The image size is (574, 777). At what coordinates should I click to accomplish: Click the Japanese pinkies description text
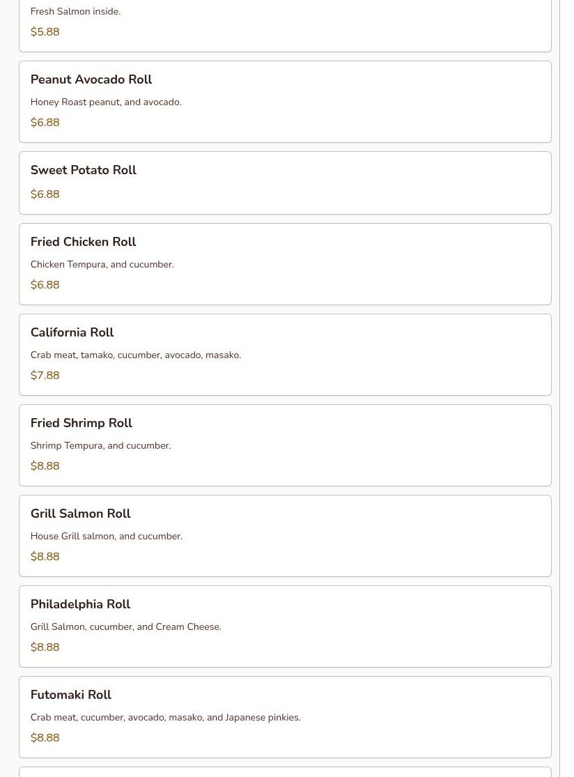(165, 718)
